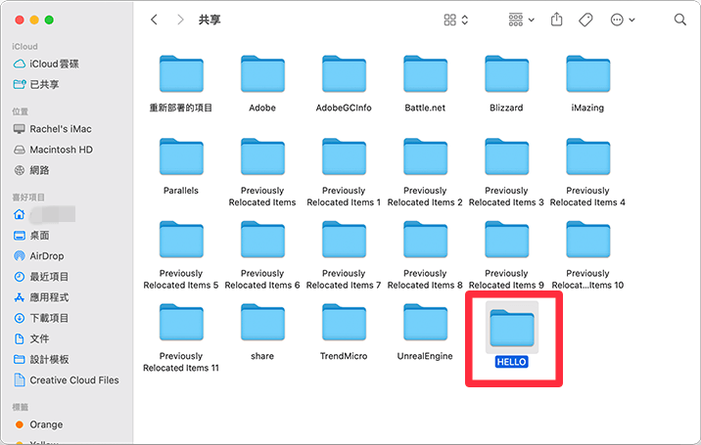Select the Blizzard folder
This screenshot has width=701, height=445.
pos(506,74)
